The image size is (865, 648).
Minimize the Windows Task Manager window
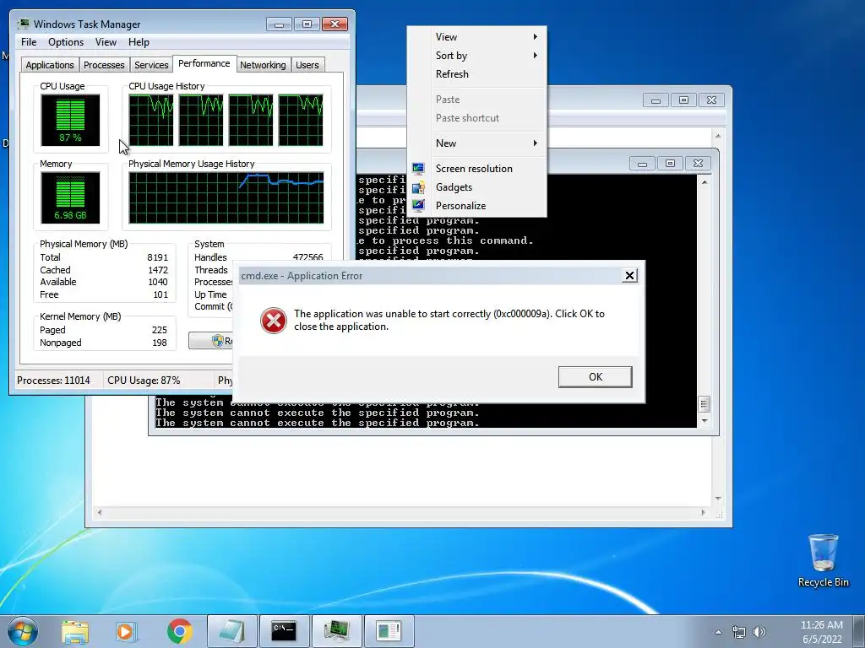click(x=279, y=24)
